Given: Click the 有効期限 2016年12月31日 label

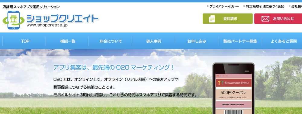Looking at the screenshot, I should click(x=233, y=105).
